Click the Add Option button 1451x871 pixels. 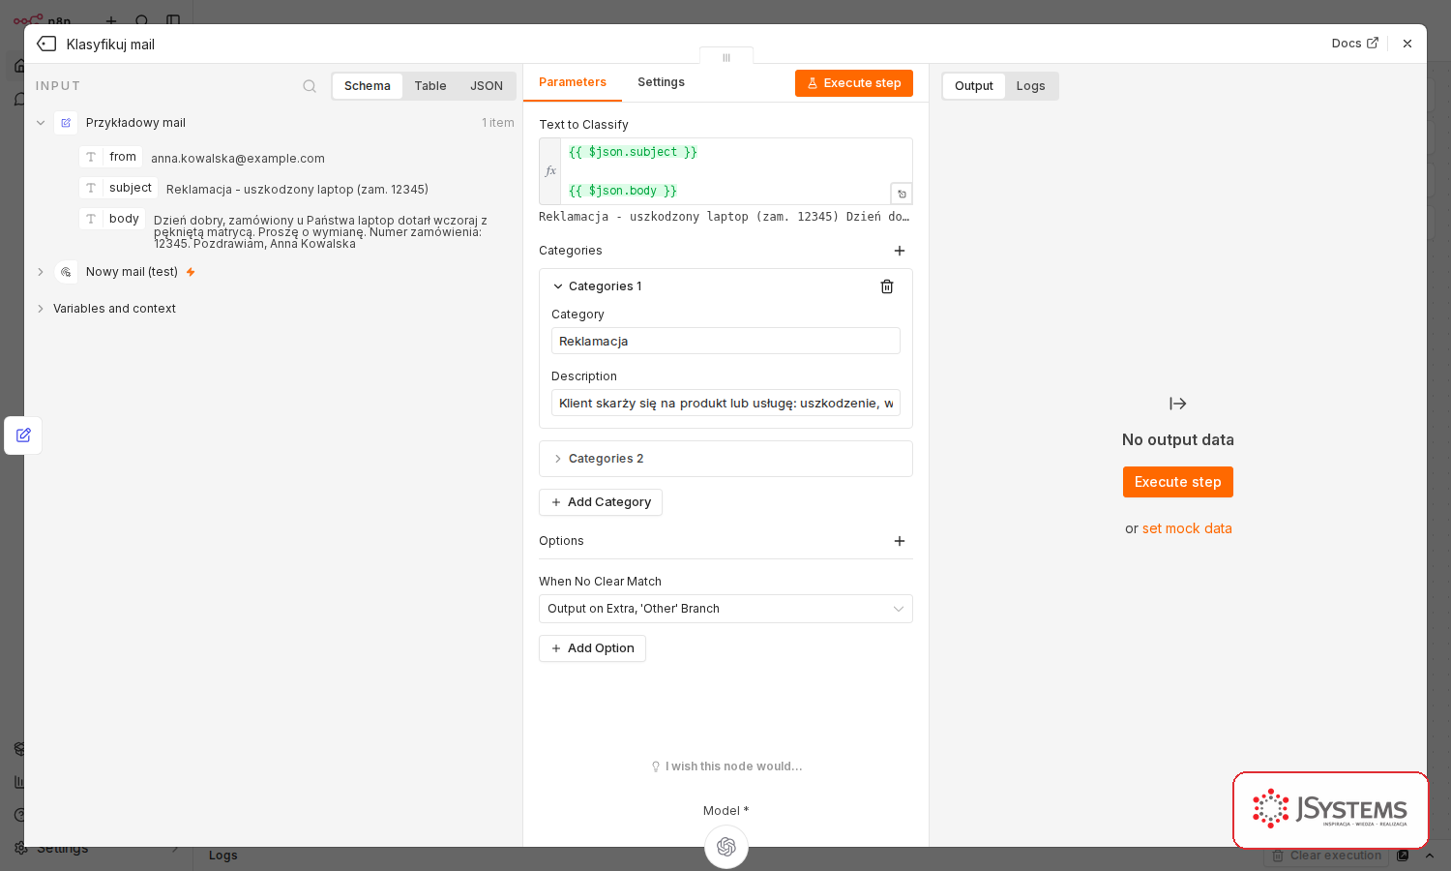[592, 648]
